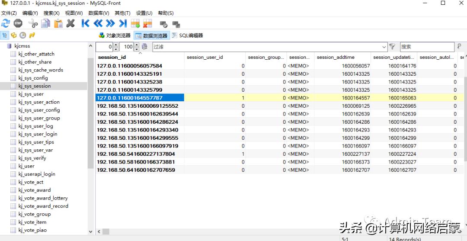
Task: Click the paste clipboard icon
Action: 58,23
